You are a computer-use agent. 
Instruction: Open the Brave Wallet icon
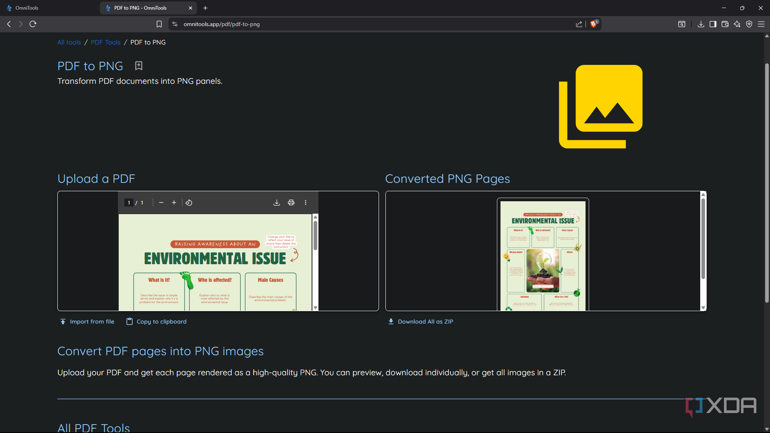pos(725,24)
